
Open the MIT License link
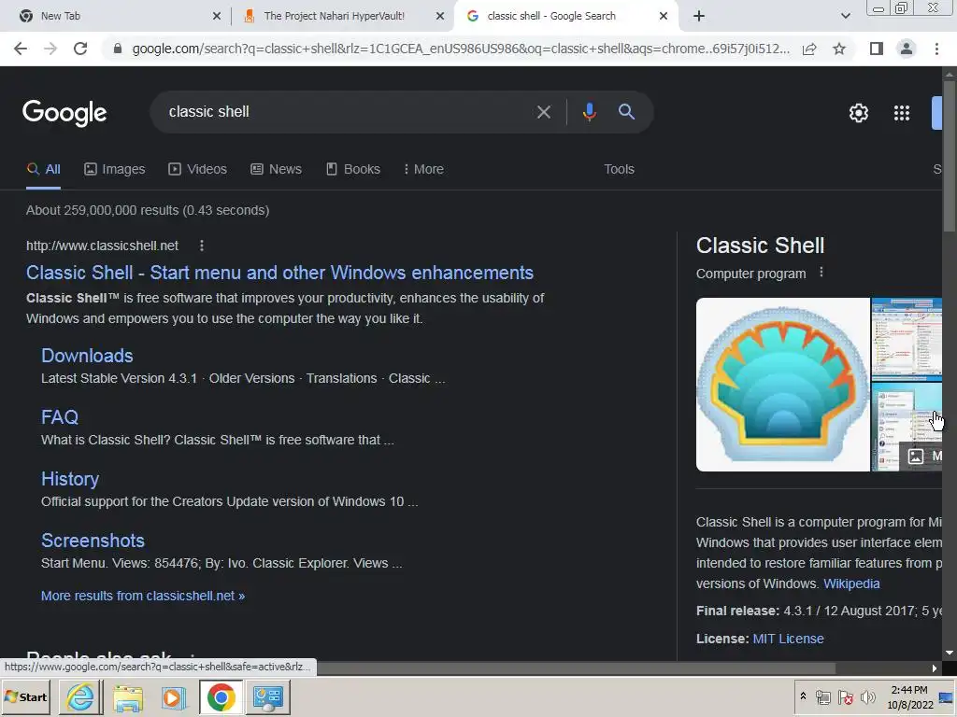[788, 639]
